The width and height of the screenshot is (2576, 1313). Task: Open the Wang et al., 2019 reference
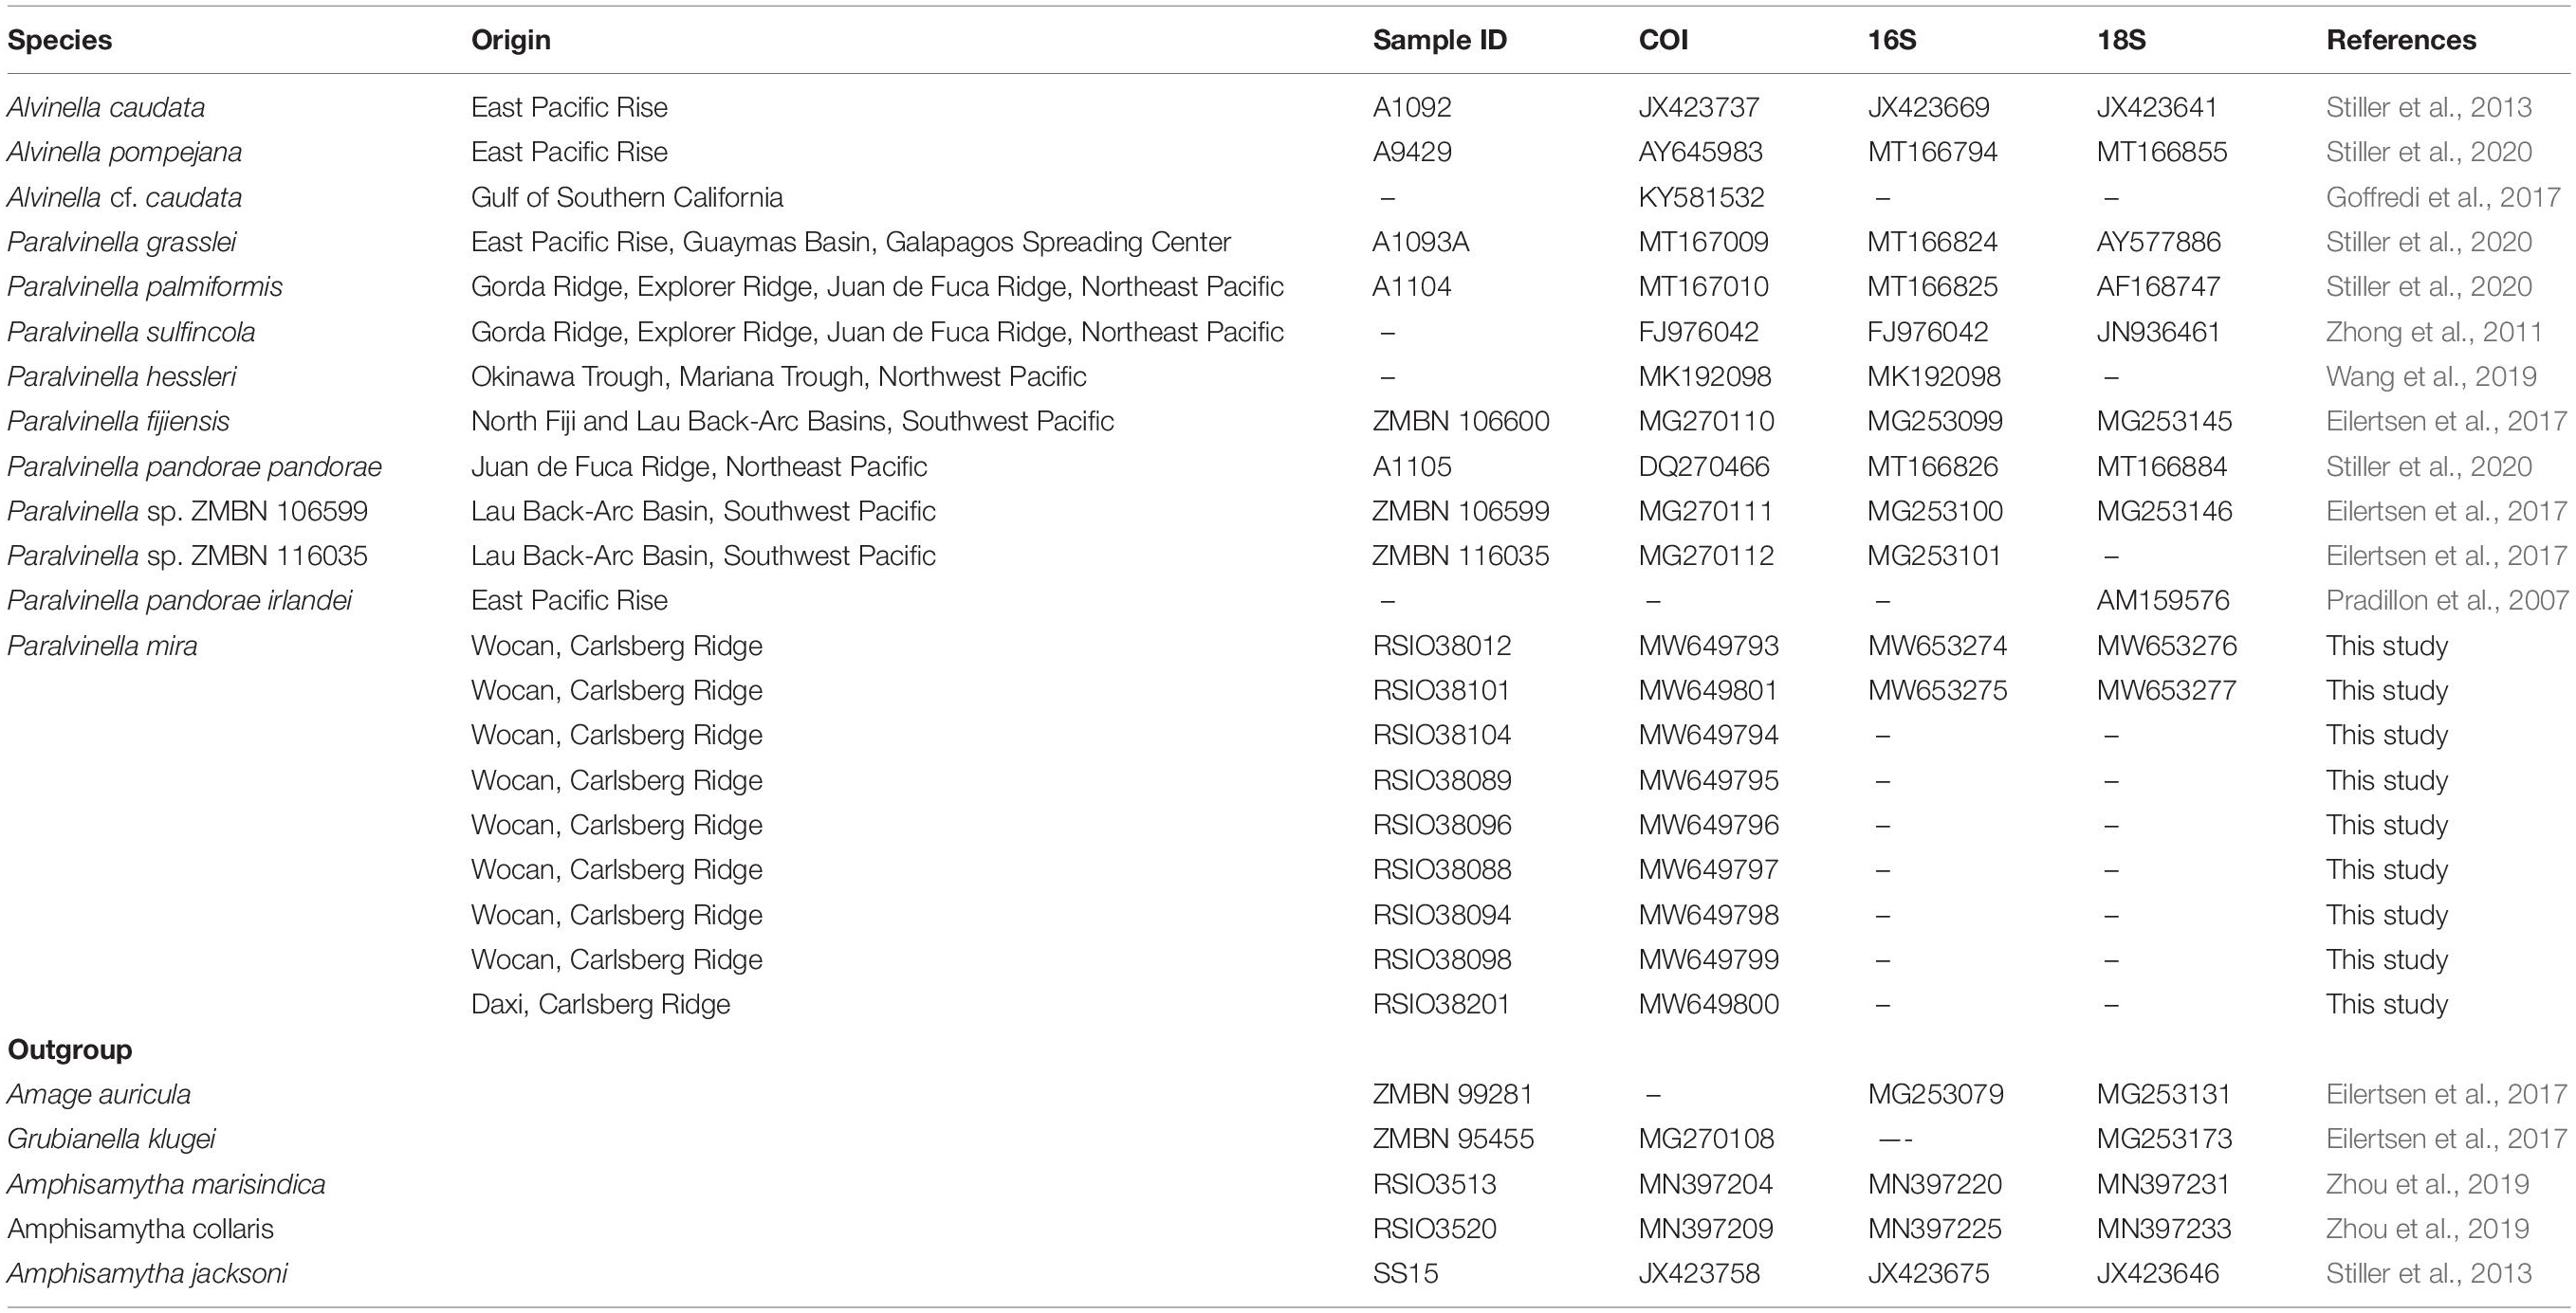click(x=2431, y=376)
